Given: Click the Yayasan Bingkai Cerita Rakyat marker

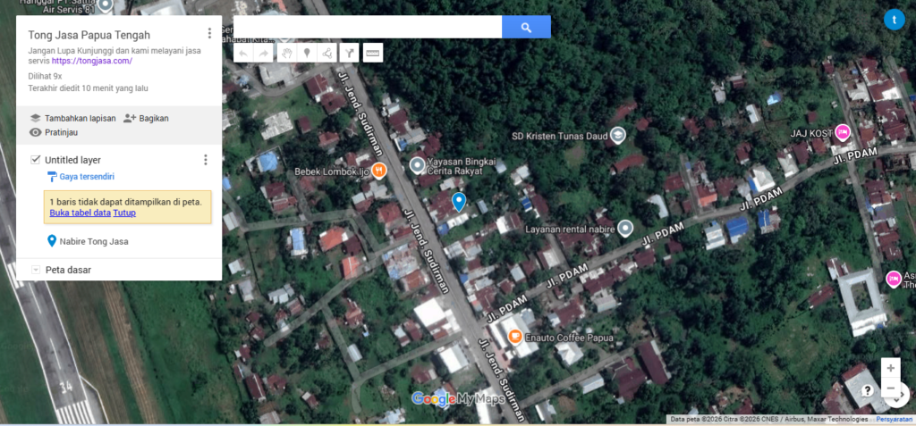Looking at the screenshot, I should (417, 166).
